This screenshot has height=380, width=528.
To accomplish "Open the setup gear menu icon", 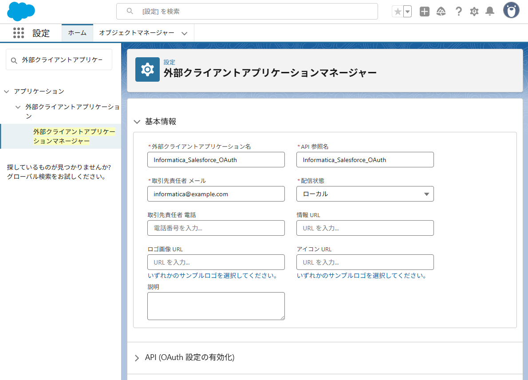I will [x=474, y=12].
